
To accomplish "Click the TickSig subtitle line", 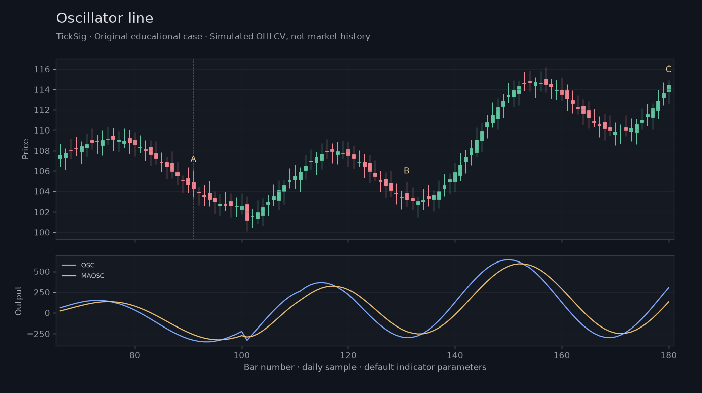I will click(x=213, y=37).
